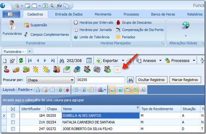Screen dimensions: 206x134
Task: Click the TOTVS round logo button
Action: click(x=3, y=6)
